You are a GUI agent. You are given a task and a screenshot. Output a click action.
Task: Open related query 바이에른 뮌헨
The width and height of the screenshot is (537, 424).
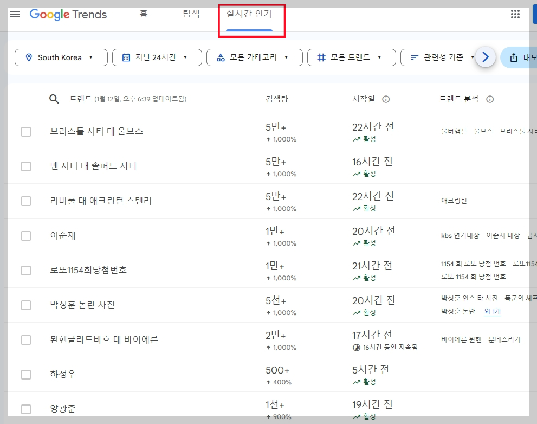[461, 340]
